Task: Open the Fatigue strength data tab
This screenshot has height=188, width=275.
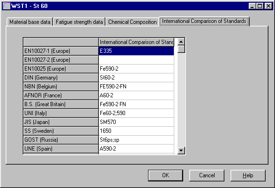Action: tap(79, 22)
